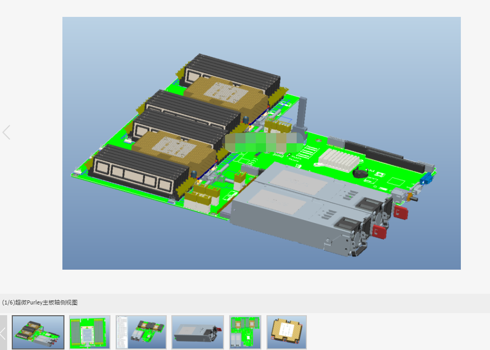Select third thumbnail with model tree panel
This screenshot has width=490, height=350.
(x=141, y=332)
